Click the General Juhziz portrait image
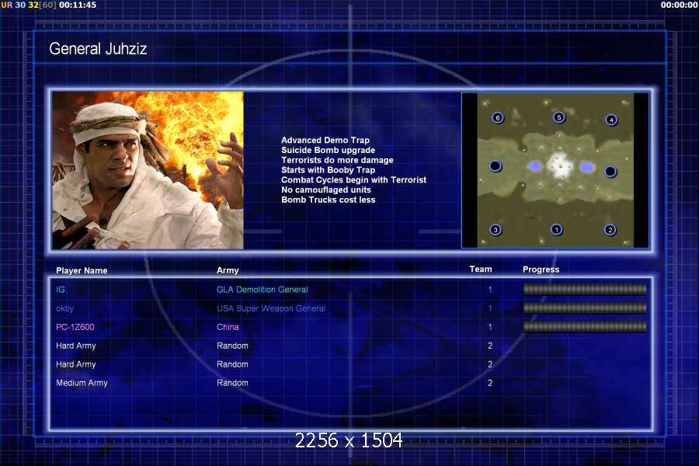699x466 pixels. 148,170
